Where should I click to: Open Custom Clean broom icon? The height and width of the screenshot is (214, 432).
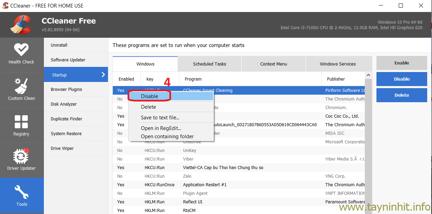(21, 86)
